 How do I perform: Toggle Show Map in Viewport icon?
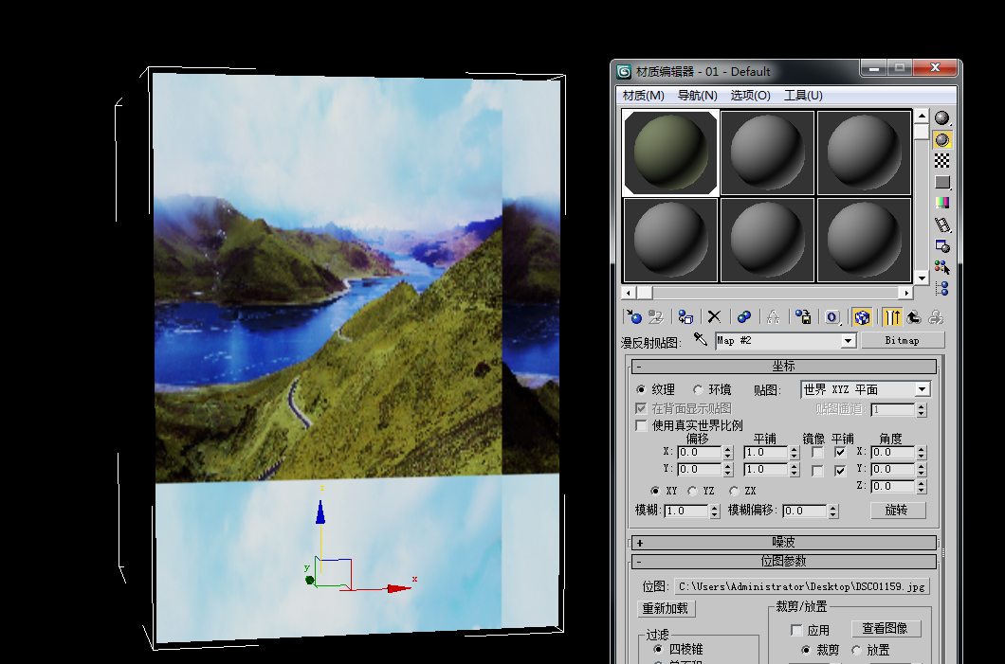[861, 317]
